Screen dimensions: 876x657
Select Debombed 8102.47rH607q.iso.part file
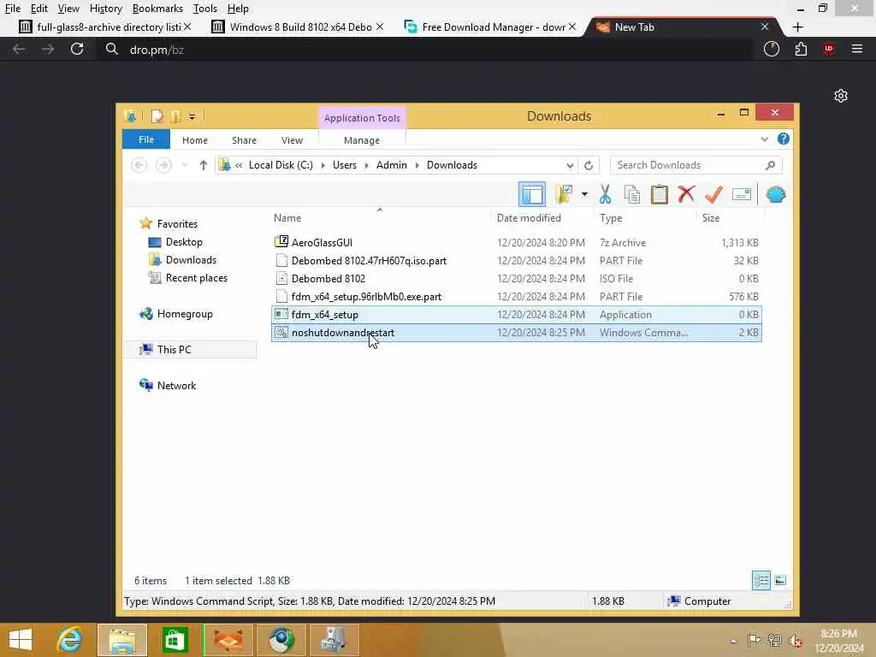516,260
